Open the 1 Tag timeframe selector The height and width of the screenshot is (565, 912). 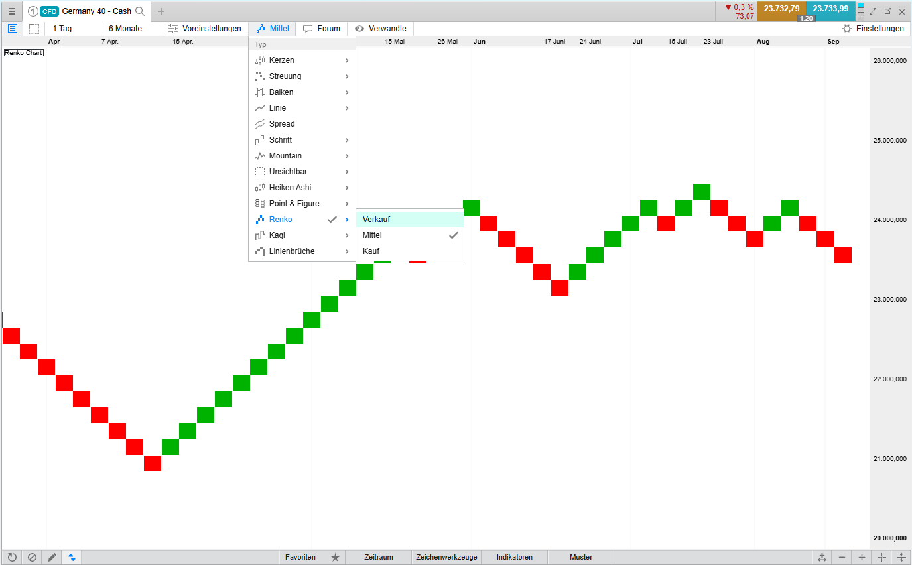[61, 28]
